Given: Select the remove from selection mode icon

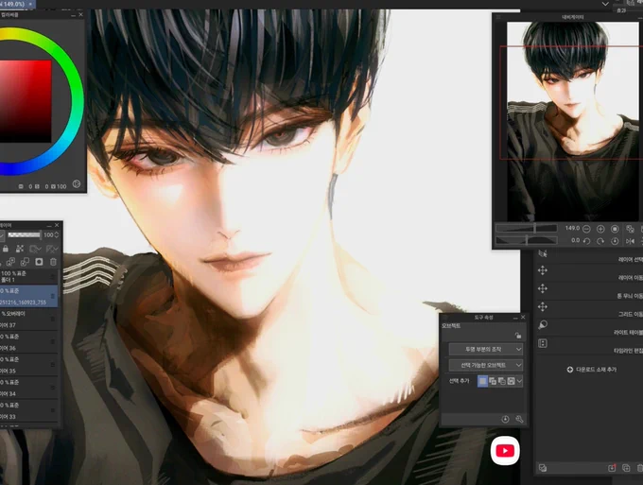Looking at the screenshot, I should [501, 381].
